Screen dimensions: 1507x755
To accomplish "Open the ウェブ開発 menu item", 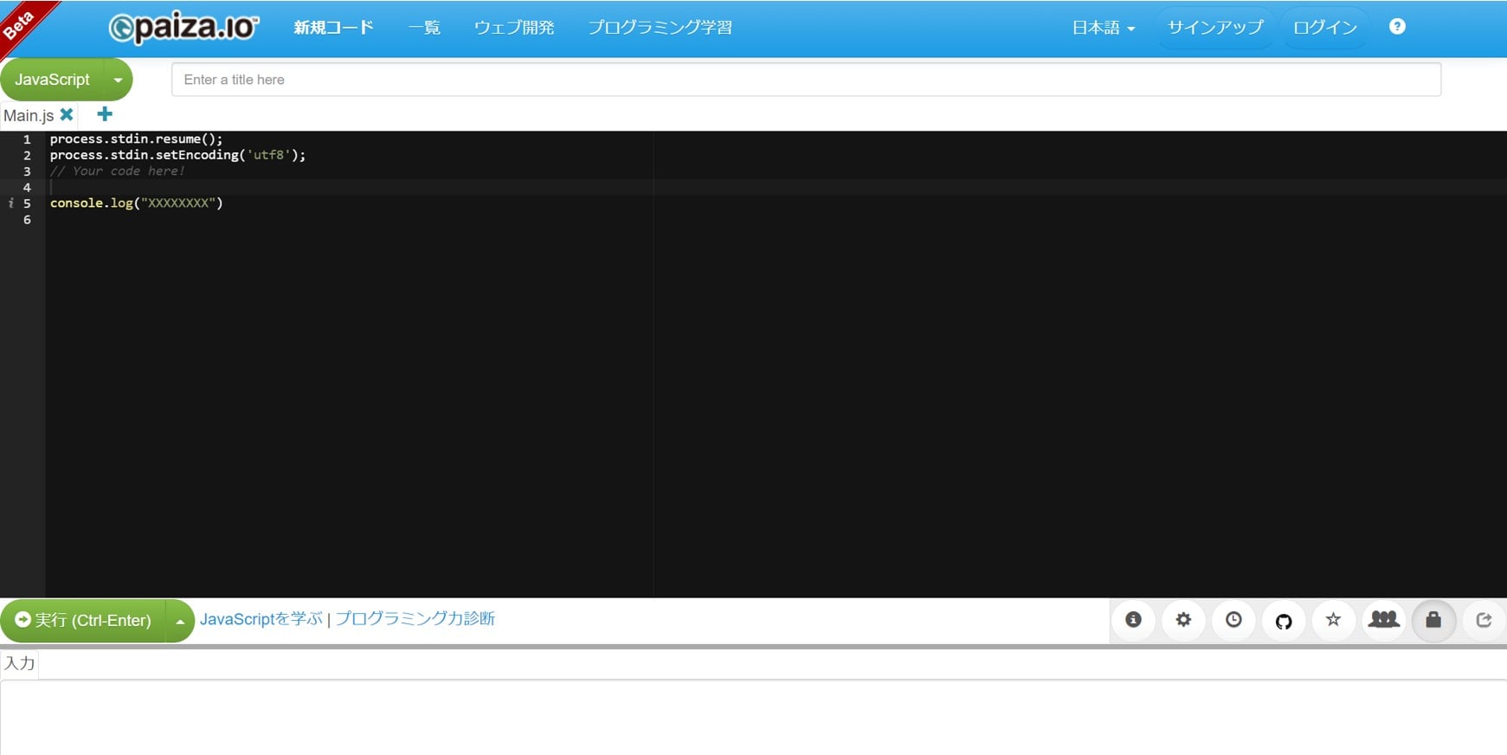I will 514,28.
